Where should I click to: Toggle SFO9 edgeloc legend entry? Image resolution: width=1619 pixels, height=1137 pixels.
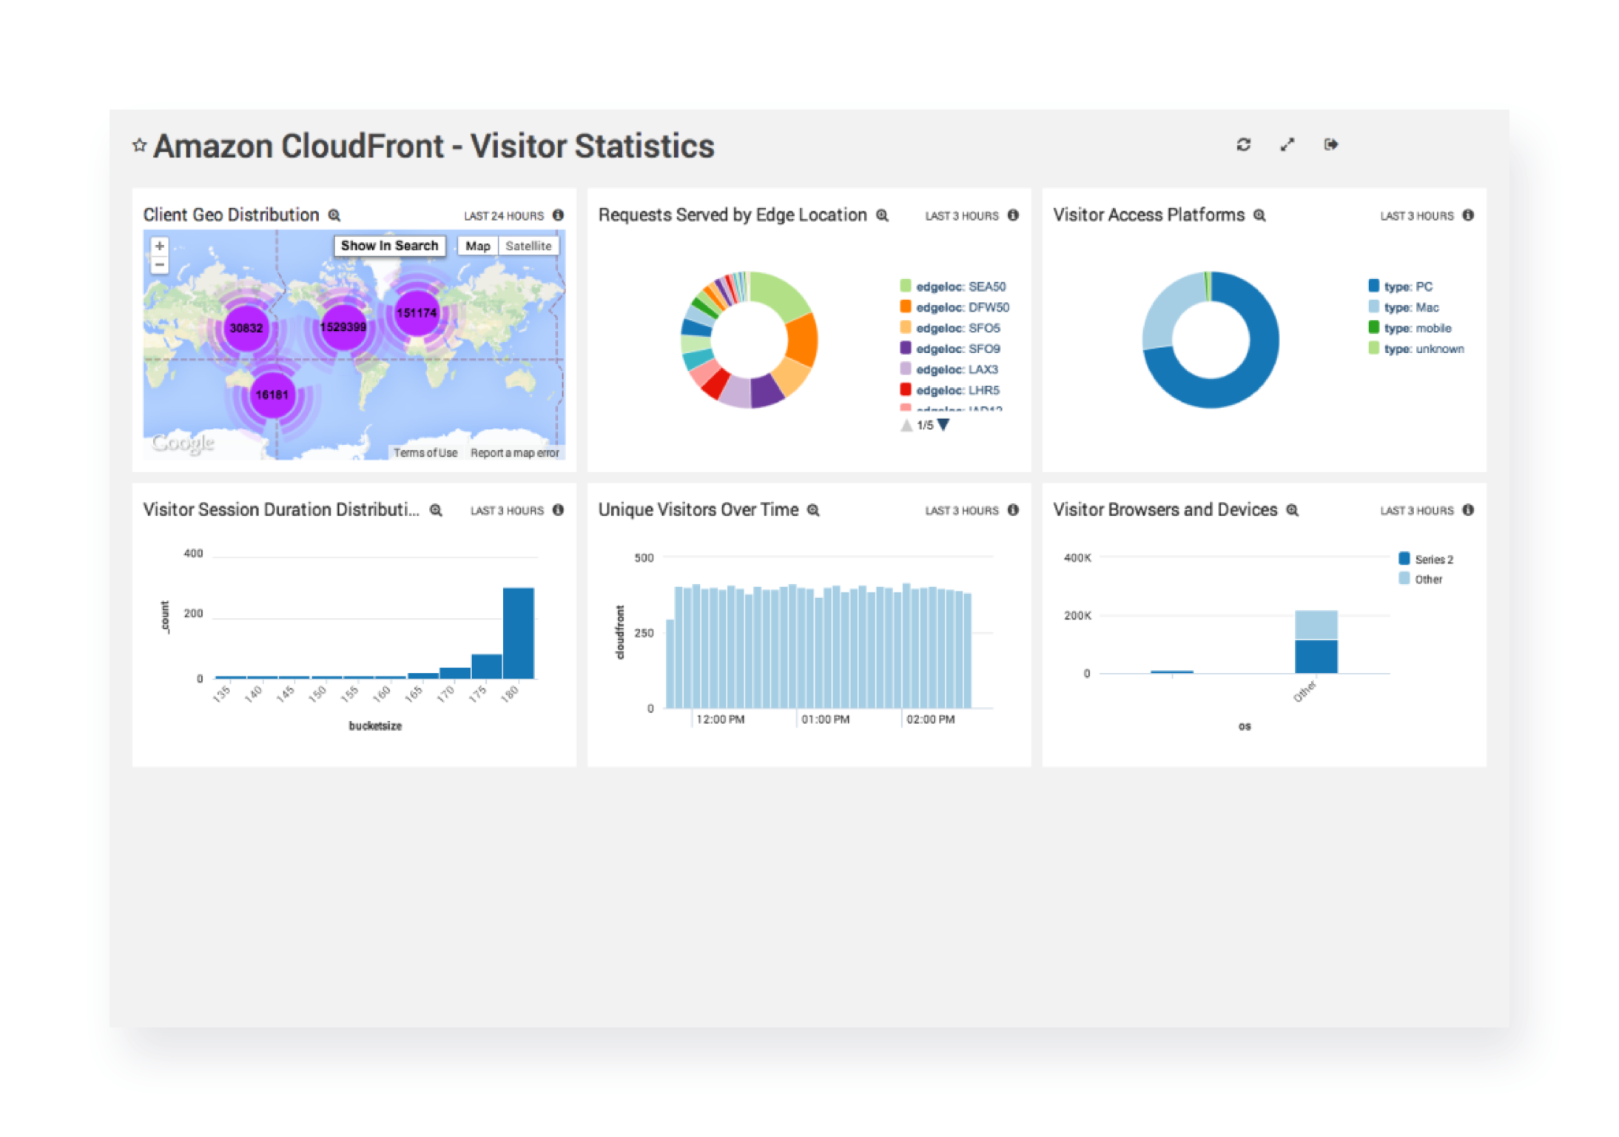(950, 349)
